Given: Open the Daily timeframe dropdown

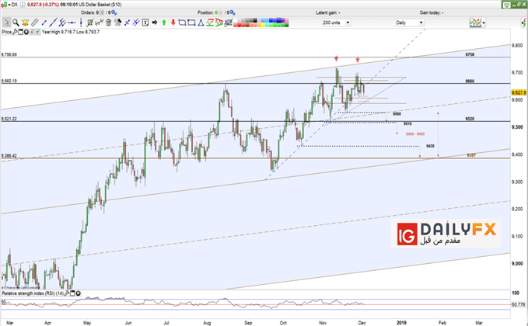Looking at the screenshot, I should tap(409, 23).
